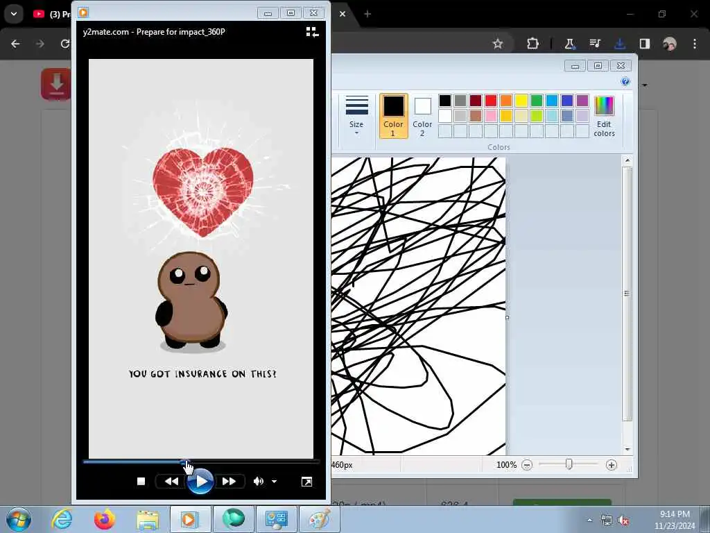The image size is (710, 533).
Task: Select Color 1 in Paint
Action: click(394, 116)
